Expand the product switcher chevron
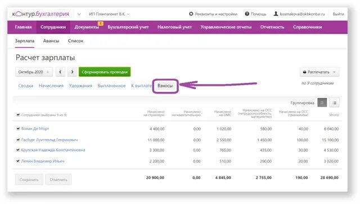This screenshot has width=360, height=204. coord(79,14)
